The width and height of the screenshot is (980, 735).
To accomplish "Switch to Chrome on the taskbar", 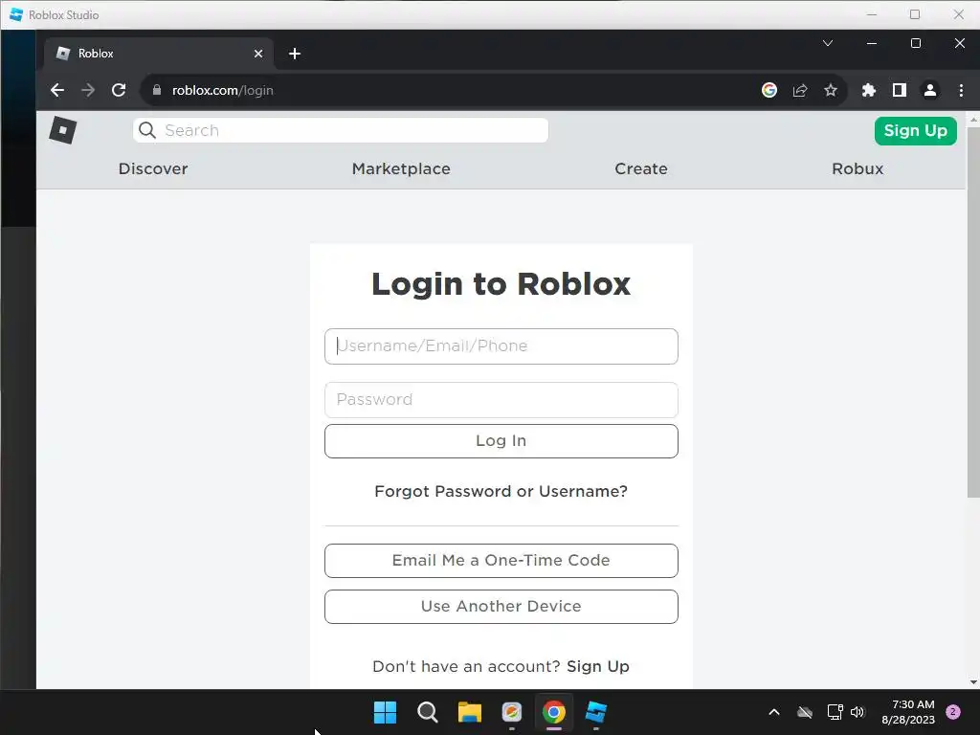I will coord(554,712).
